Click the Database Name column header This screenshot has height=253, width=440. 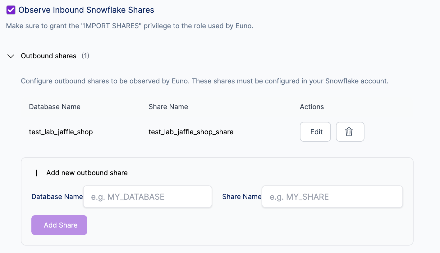[x=55, y=107]
